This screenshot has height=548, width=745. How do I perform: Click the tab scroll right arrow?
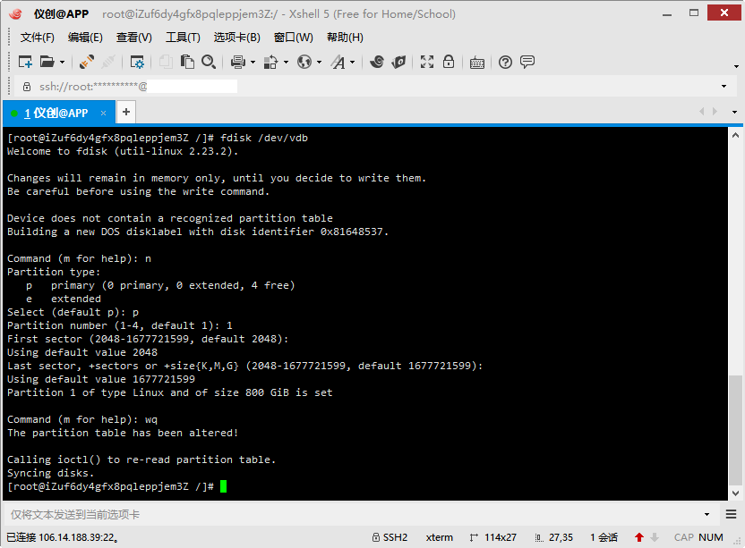[x=715, y=112]
